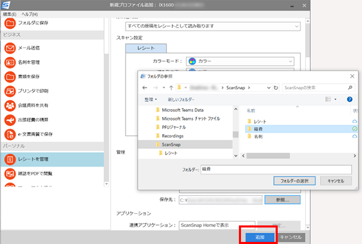Click the main window キャンセル button
The height and width of the screenshot is (244, 362).
point(291,237)
